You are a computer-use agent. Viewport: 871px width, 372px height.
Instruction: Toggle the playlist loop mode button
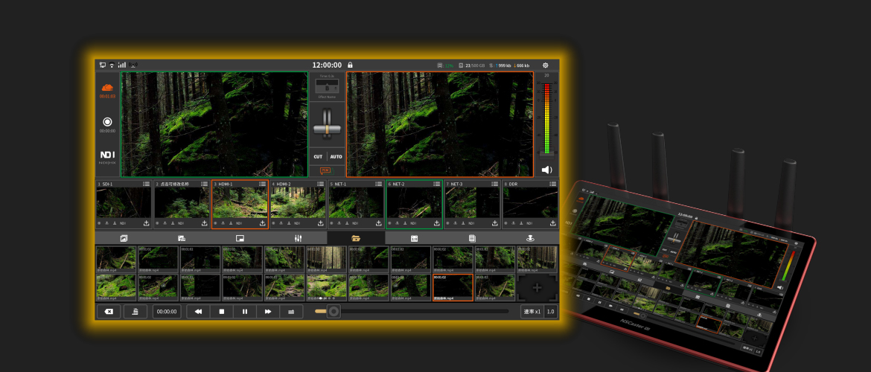(x=291, y=312)
